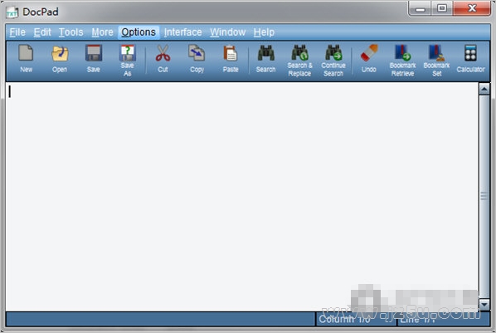The height and width of the screenshot is (333, 496).
Task: Minimize the DocPad window
Action: click(420, 8)
